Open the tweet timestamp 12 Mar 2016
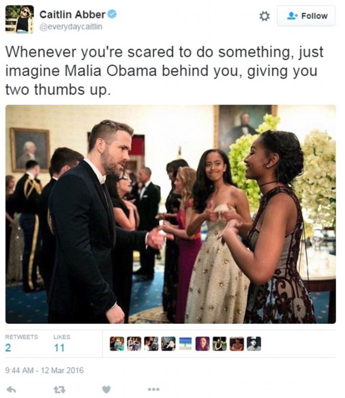The image size is (345, 398). click(44, 370)
